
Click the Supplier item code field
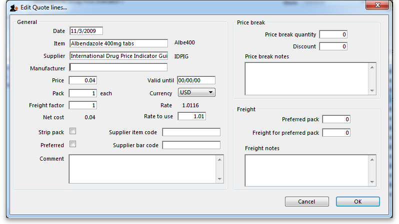(191, 132)
